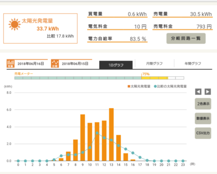Click the 793 円 sold power revenue

pyautogui.click(x=204, y=27)
